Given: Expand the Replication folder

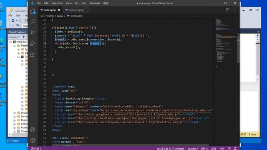Looking at the screenshot, I should click(15, 120).
